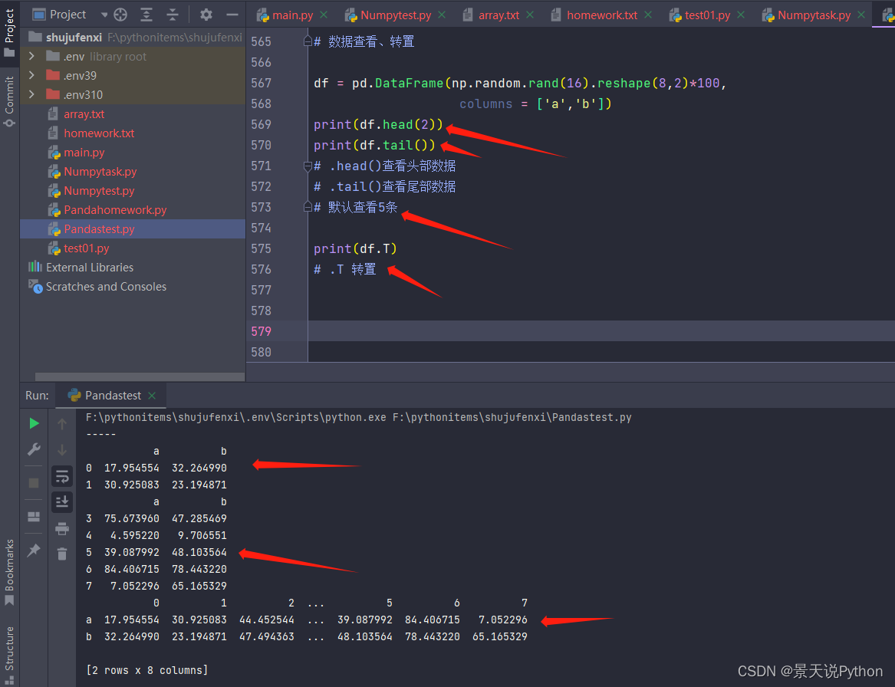Screen dimensions: 895x687
Task: Click the Project tree horizontal scrollbar
Action: tap(140, 377)
